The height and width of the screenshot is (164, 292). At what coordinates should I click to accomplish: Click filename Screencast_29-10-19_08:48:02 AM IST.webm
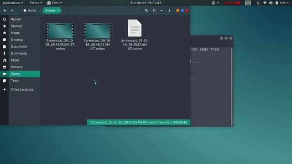(x=97, y=45)
